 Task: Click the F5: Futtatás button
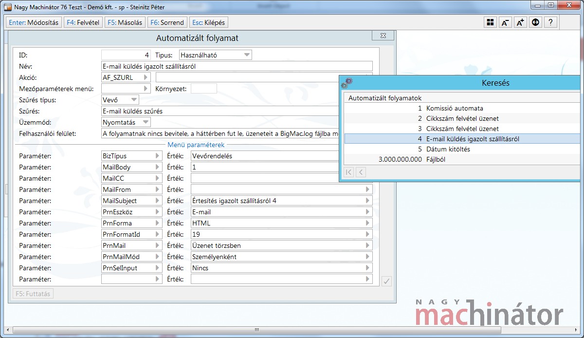pos(33,294)
